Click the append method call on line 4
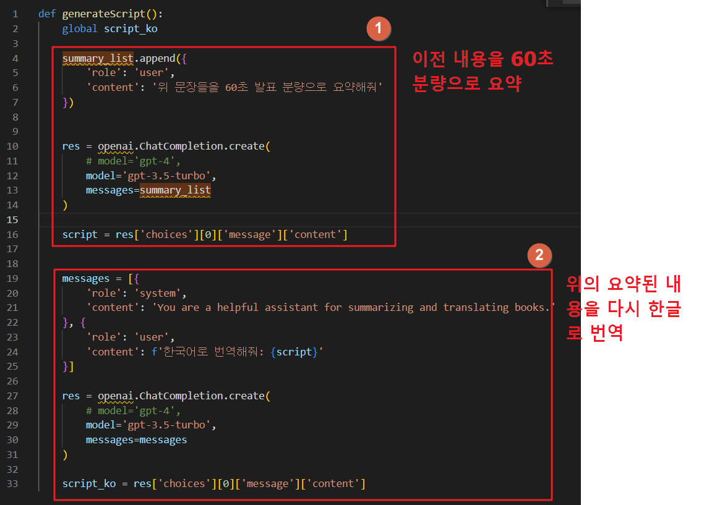The height and width of the screenshot is (505, 704). 157,58
